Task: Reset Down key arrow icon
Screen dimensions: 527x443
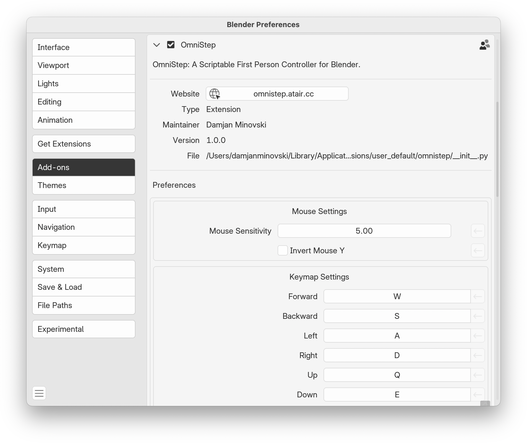Action: pyautogui.click(x=478, y=395)
